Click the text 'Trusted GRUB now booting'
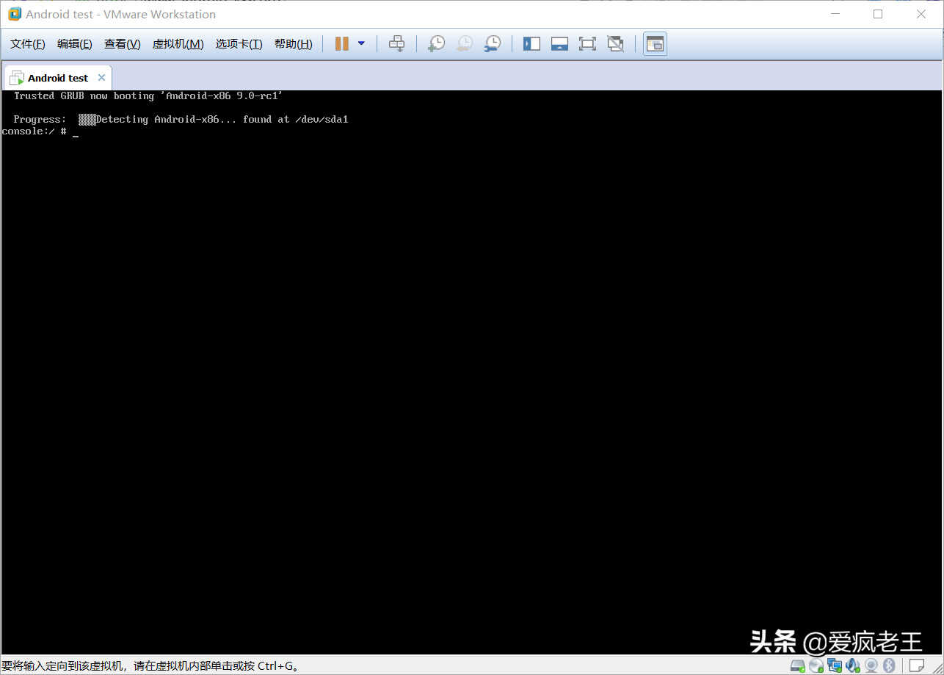944x675 pixels. tap(84, 95)
